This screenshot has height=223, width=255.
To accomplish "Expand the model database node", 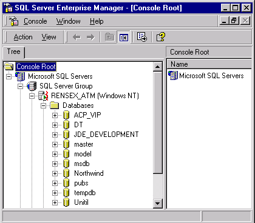I will click(x=55, y=154).
